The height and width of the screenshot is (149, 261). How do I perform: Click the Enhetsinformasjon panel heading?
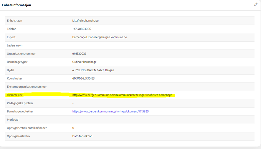[x=17, y=5]
